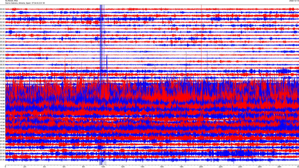Select the 18:00 time row label
Viewport: 299px width, 168px height.
2,125
